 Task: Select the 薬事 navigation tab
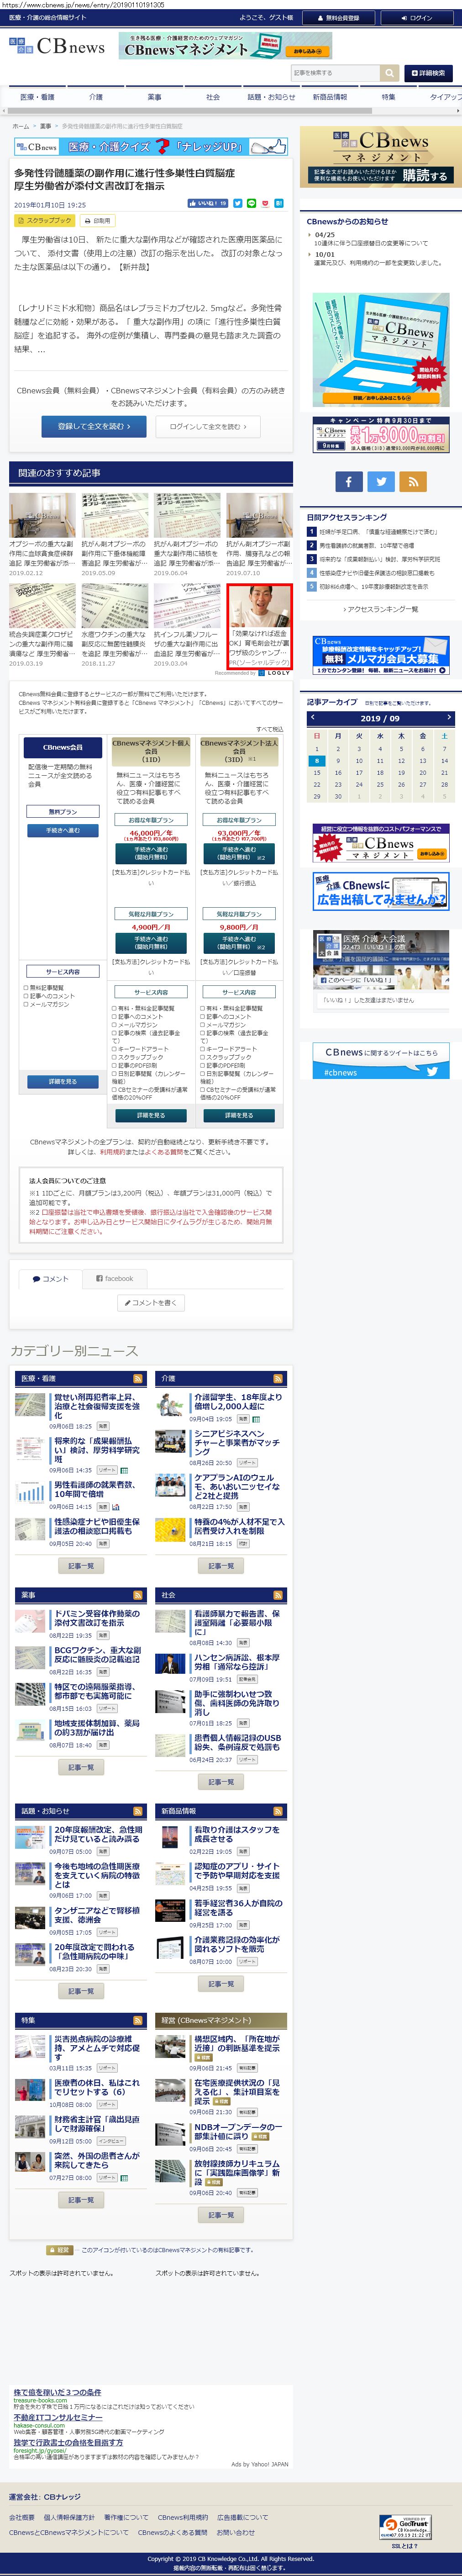154,97
